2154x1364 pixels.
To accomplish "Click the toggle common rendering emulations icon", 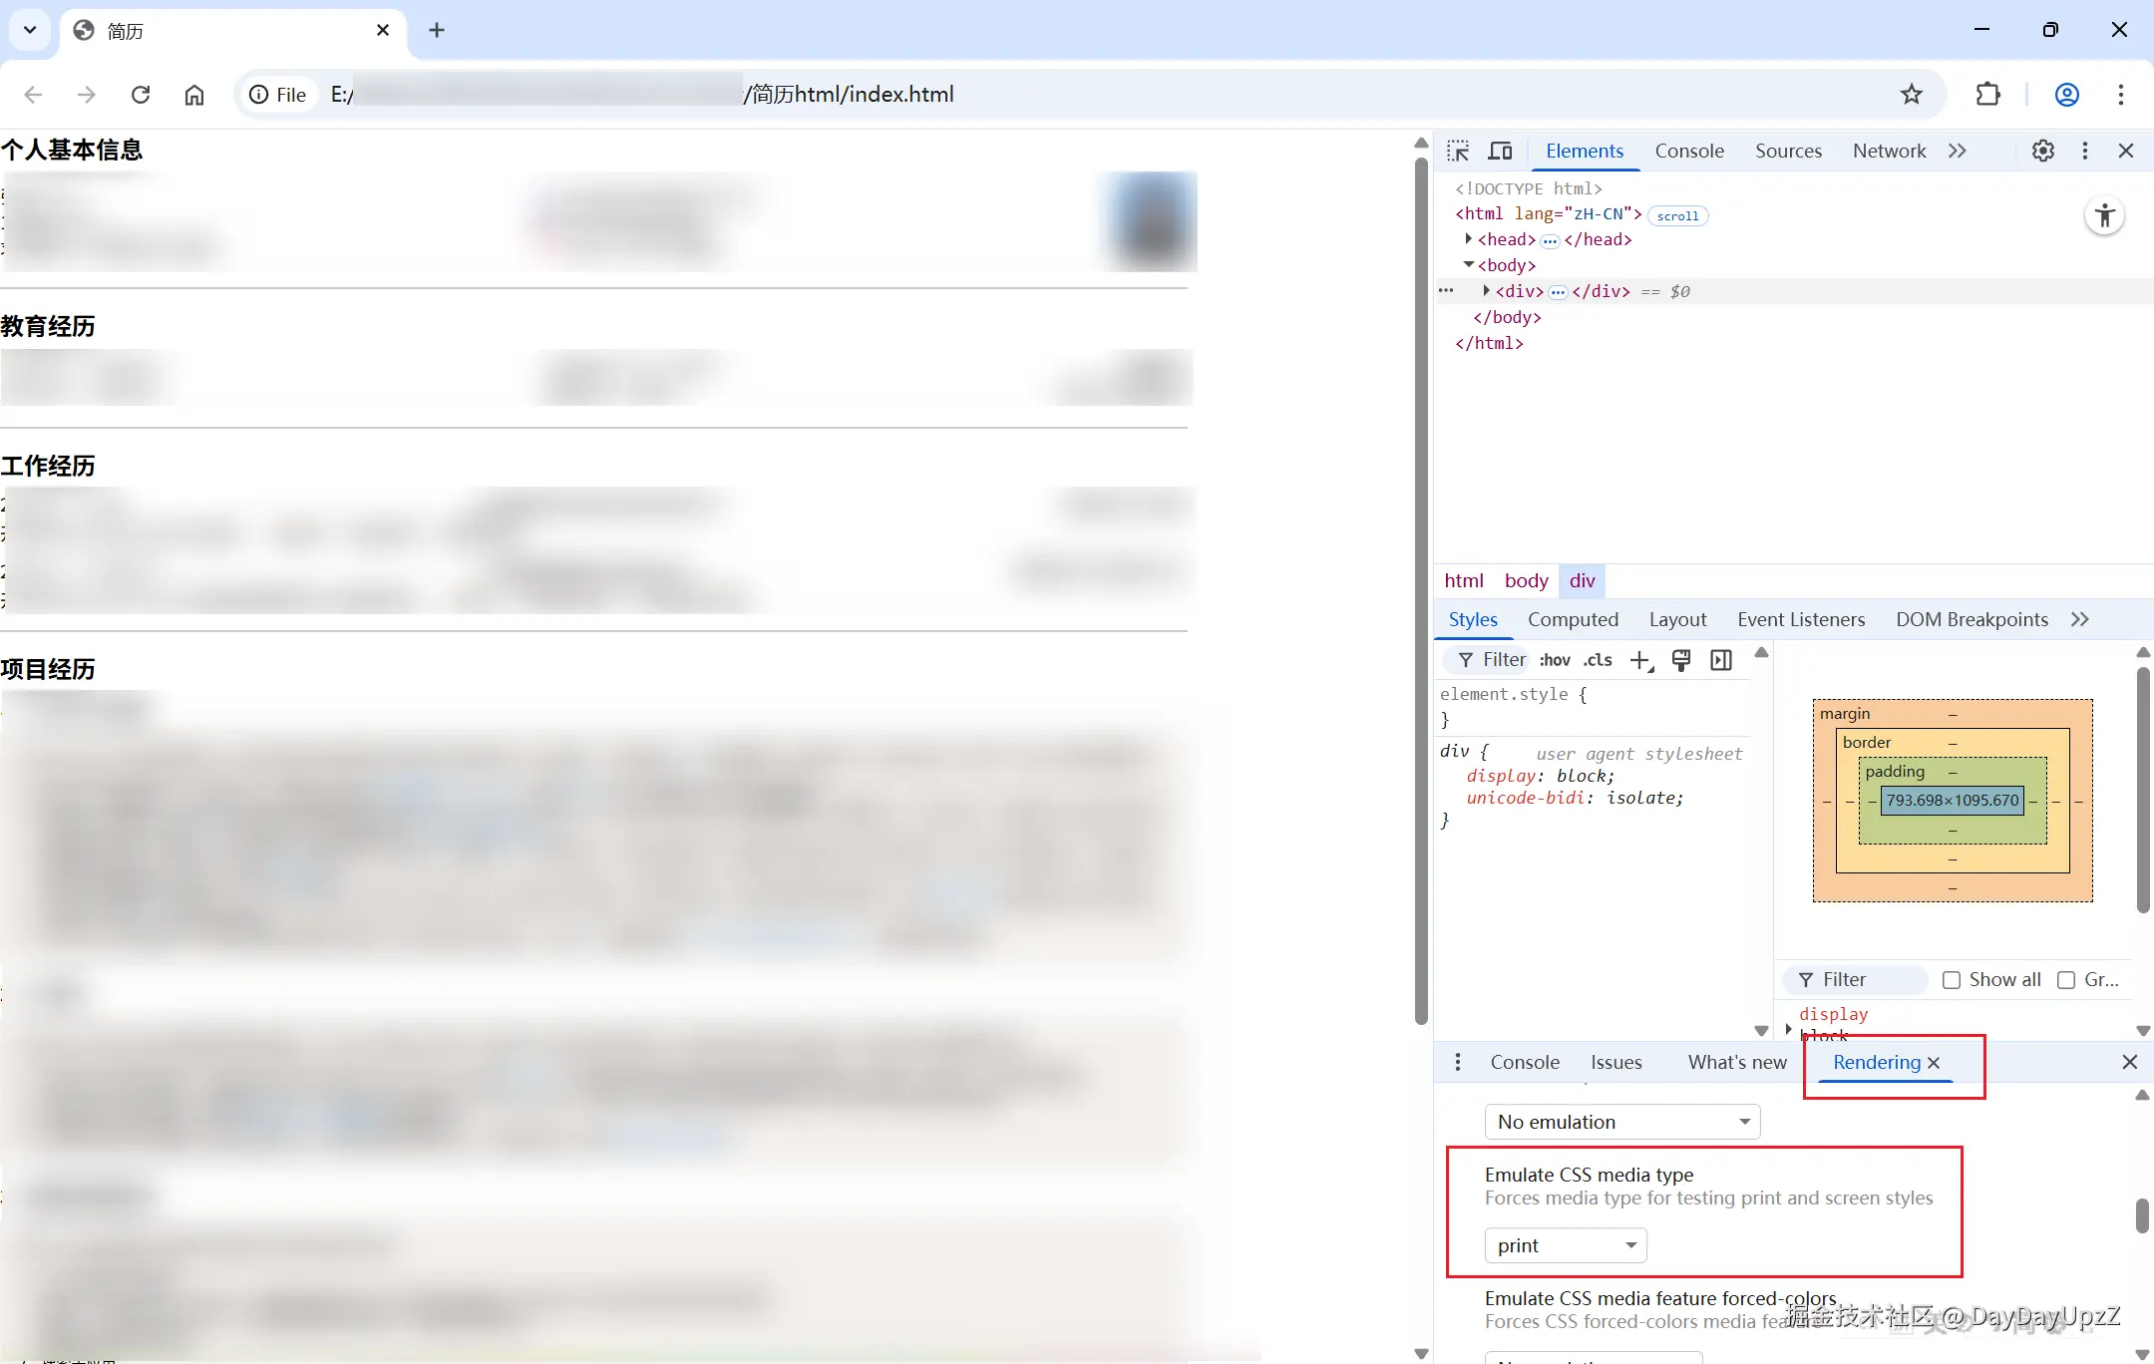I will pos(1681,660).
